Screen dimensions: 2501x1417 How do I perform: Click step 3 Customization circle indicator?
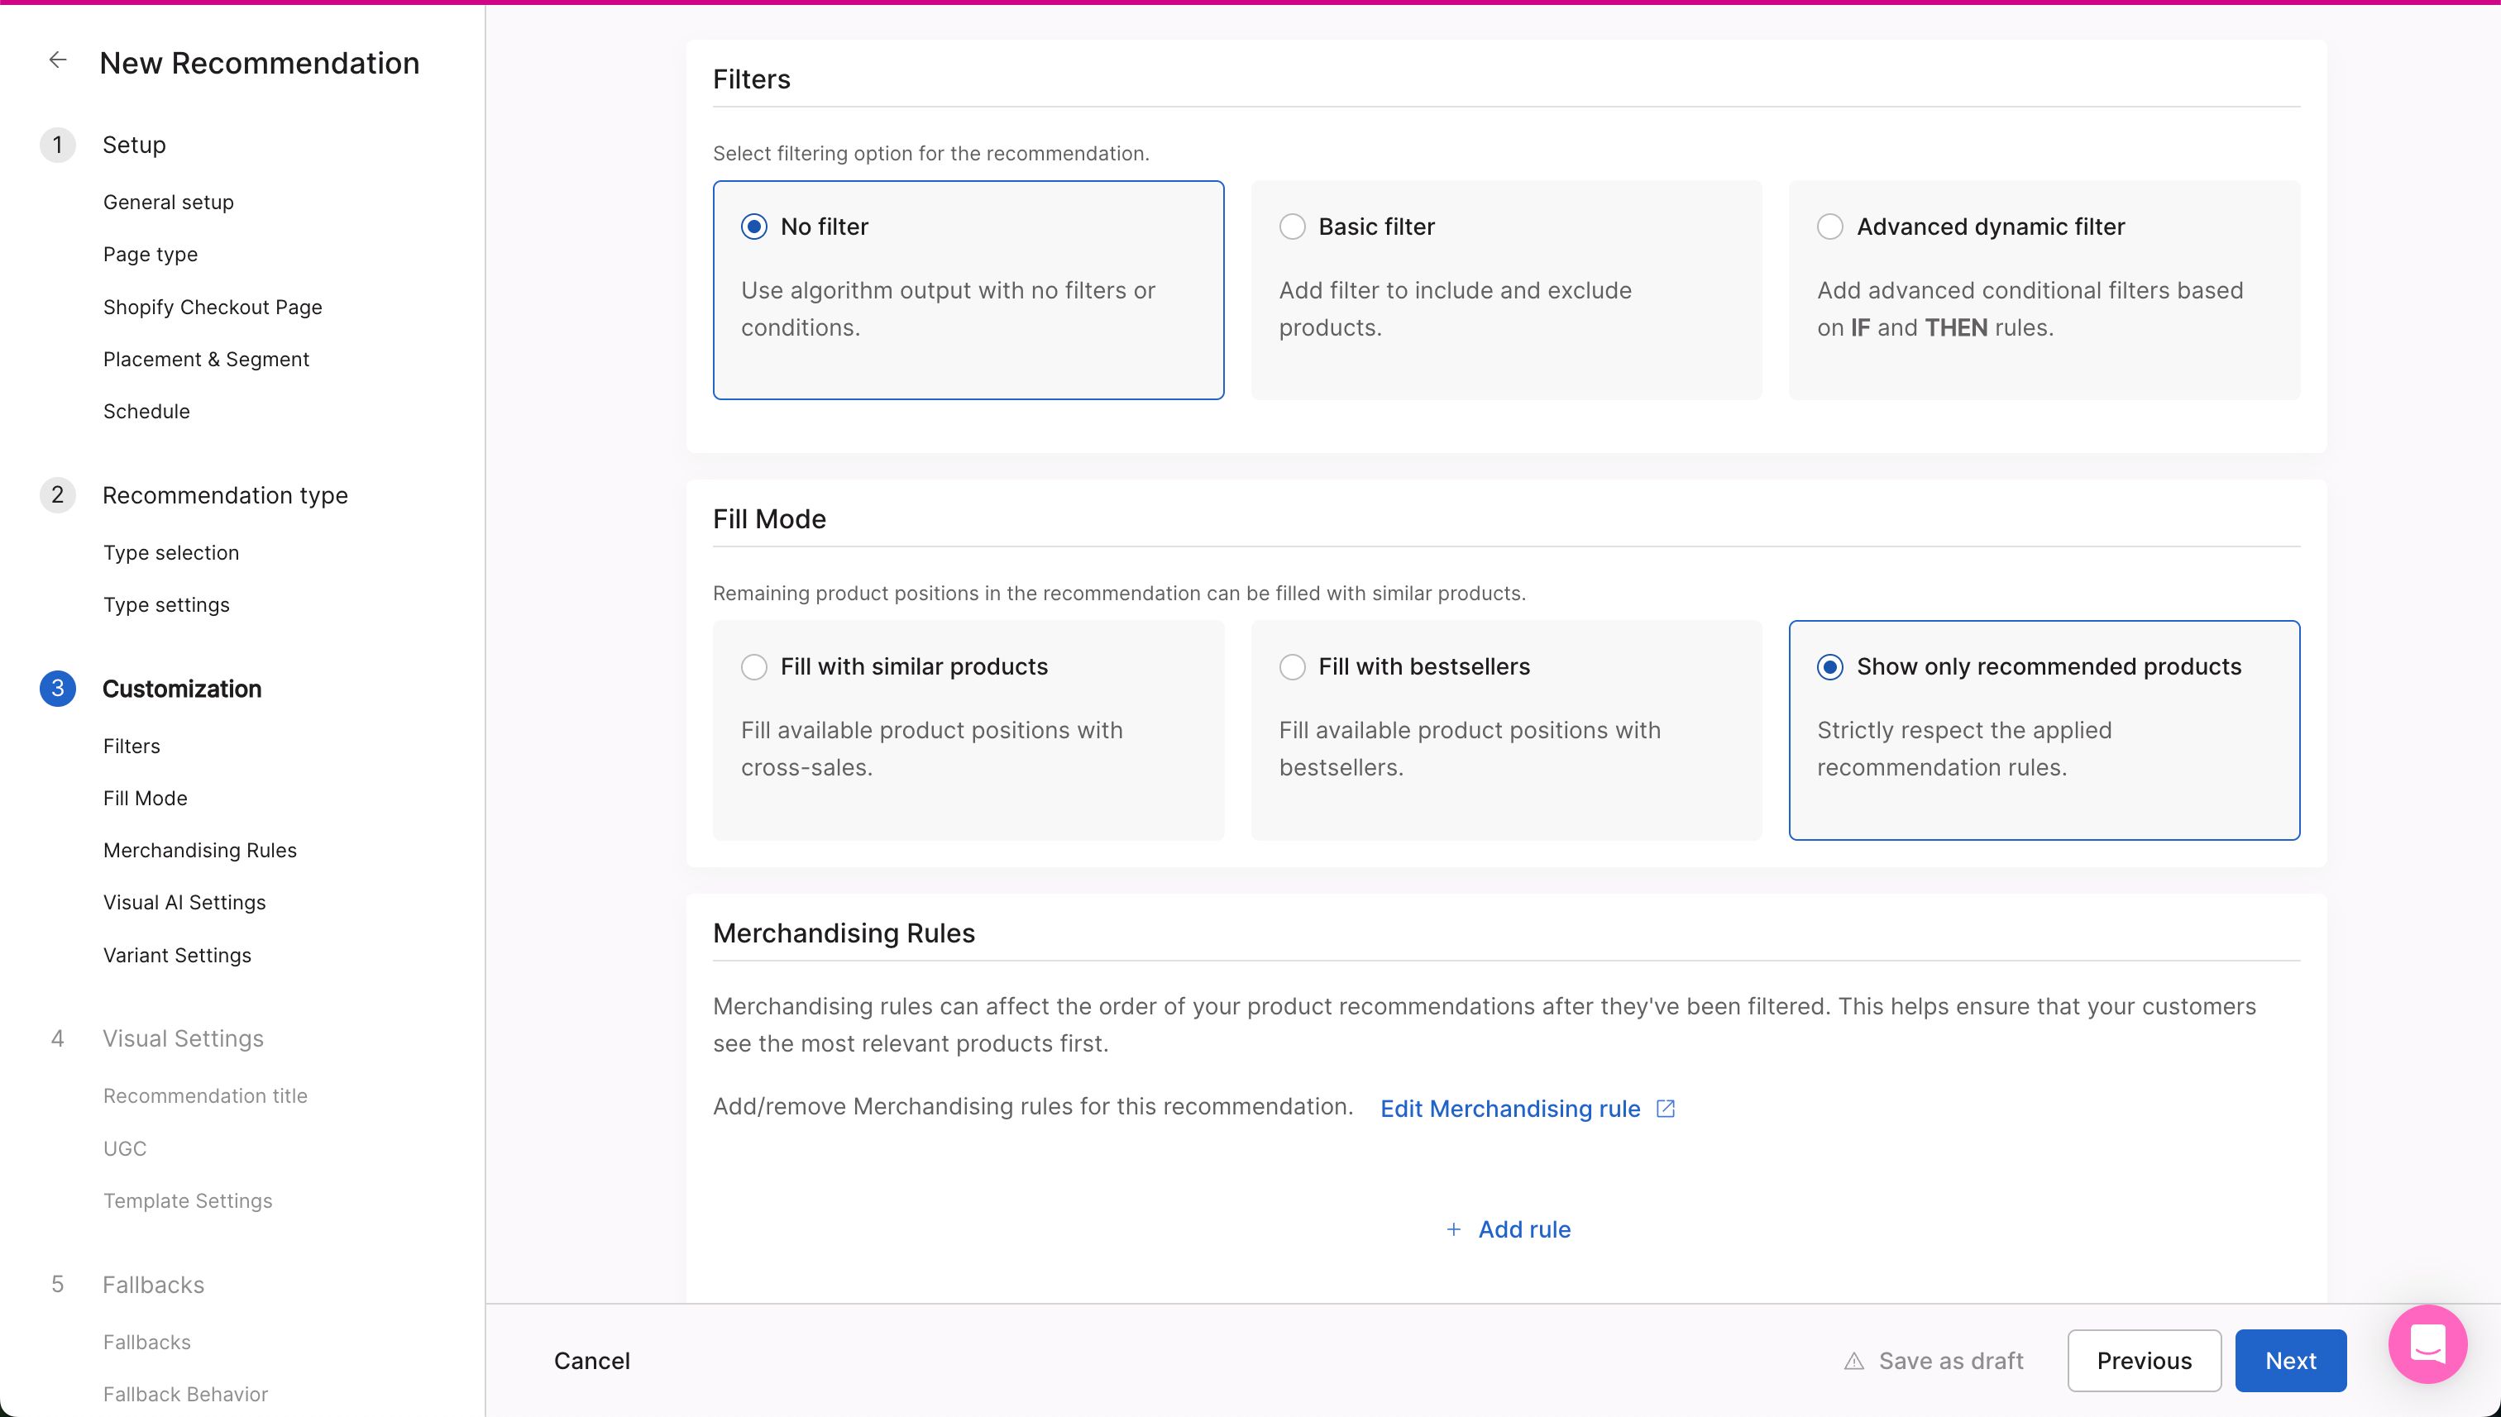tap(59, 688)
